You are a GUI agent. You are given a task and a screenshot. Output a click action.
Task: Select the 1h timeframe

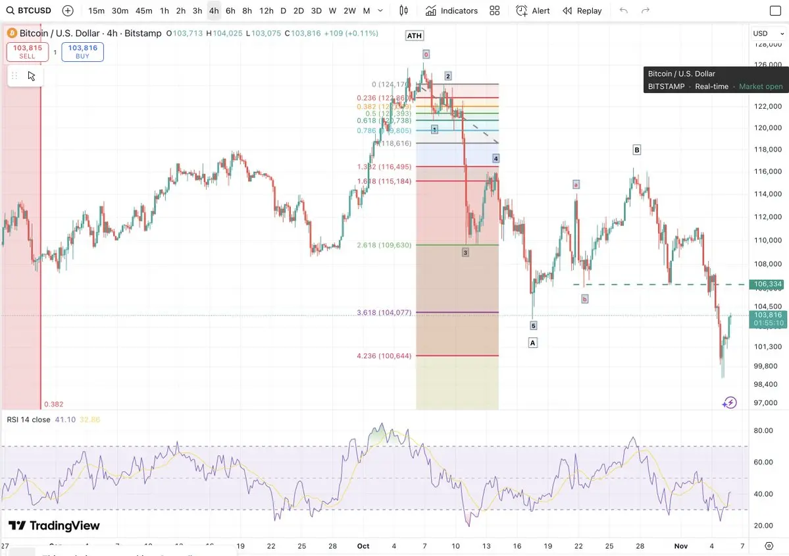164,11
